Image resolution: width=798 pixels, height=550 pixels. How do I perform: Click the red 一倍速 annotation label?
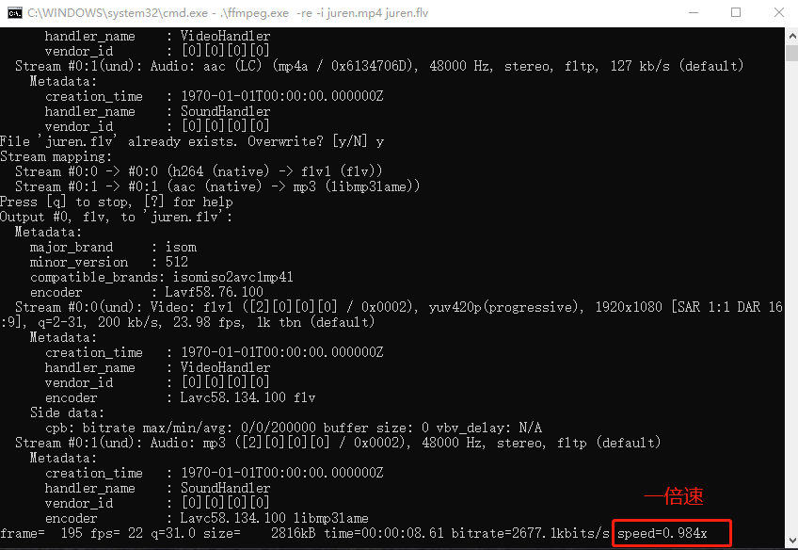(x=673, y=496)
